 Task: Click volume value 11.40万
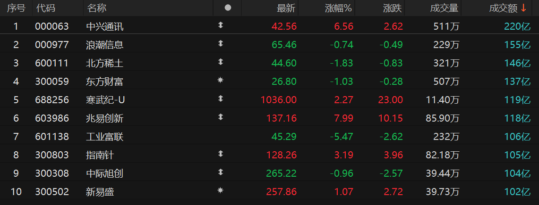443,100
